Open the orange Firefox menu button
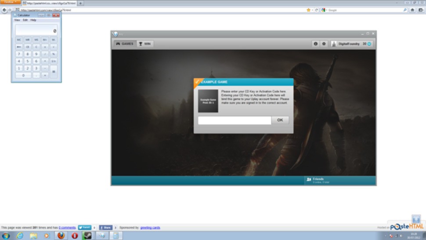This screenshot has width=426, height=240. (x=10, y=2)
